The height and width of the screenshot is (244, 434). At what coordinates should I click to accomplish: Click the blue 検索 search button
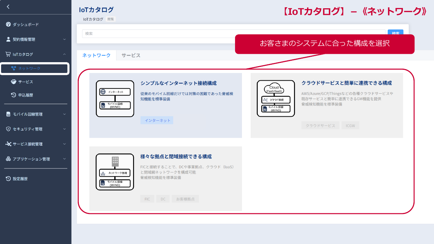point(395,33)
